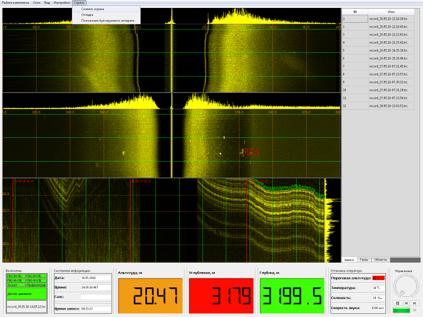Viewport: 423px width, 317px height.
Task: Click the orange Альтитуда display 20.47
Action: pyautogui.click(x=151, y=296)
